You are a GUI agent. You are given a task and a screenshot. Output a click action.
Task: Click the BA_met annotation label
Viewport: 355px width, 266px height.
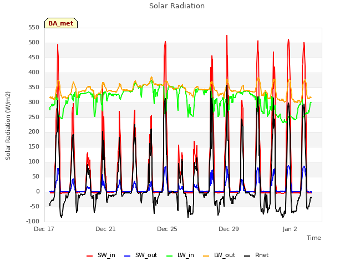pyautogui.click(x=61, y=23)
